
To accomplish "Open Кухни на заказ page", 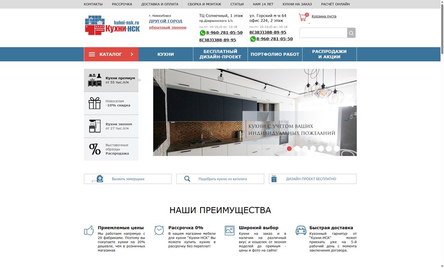I will pos(297,4).
